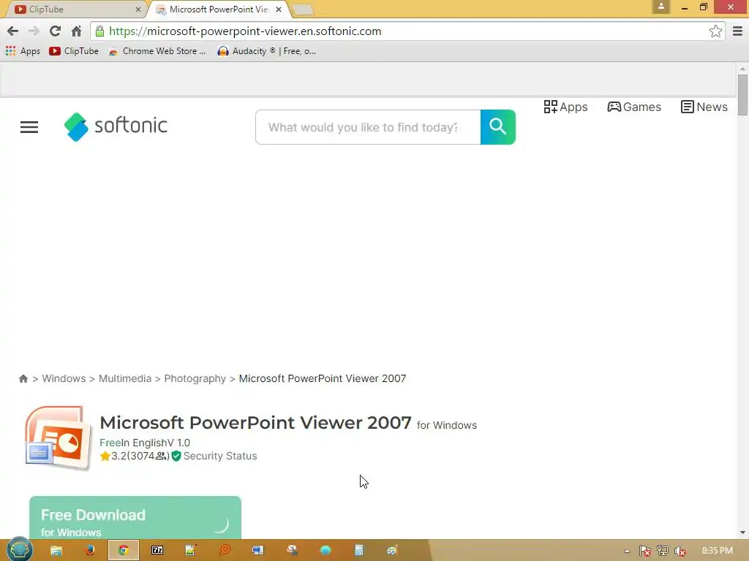Open File Explorer from the taskbar
This screenshot has height=561, width=749.
click(56, 551)
